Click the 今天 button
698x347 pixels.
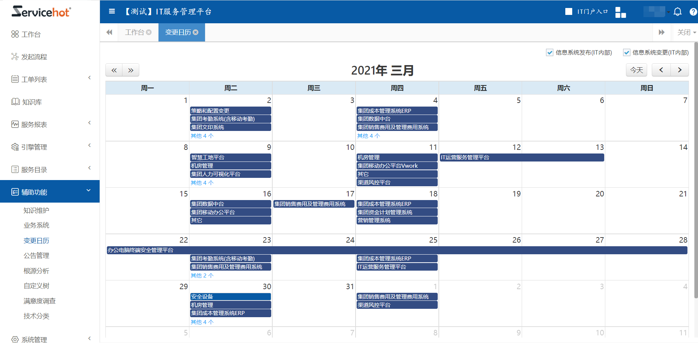[x=636, y=70]
